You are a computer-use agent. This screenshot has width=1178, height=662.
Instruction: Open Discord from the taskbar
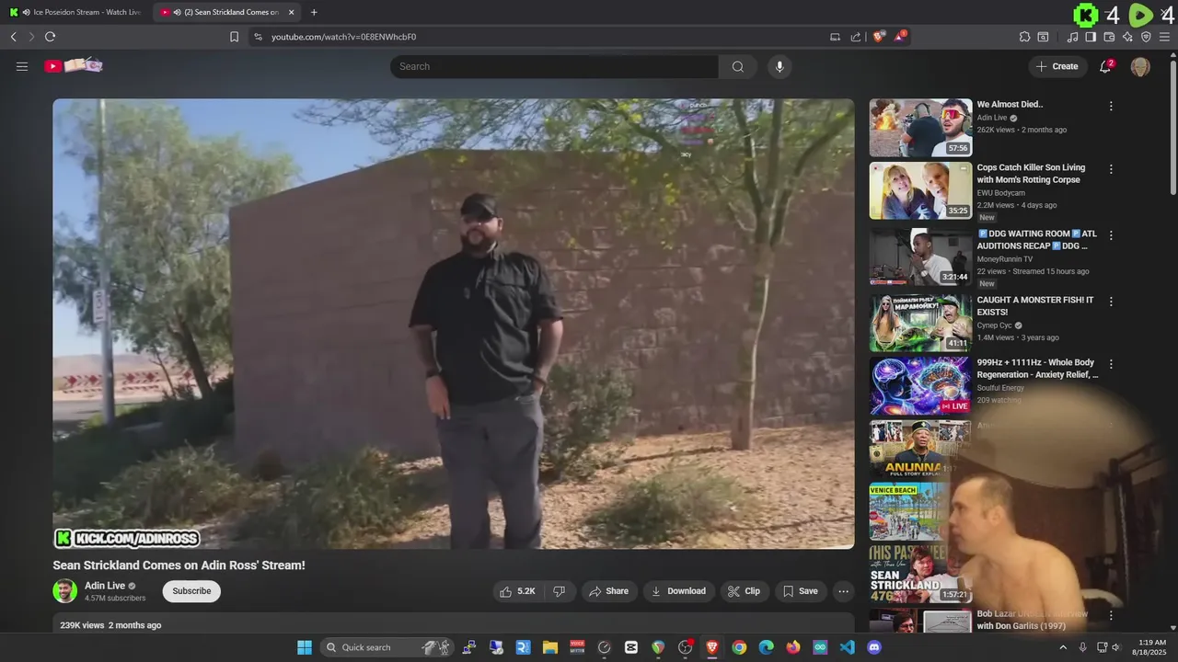pos(874,647)
